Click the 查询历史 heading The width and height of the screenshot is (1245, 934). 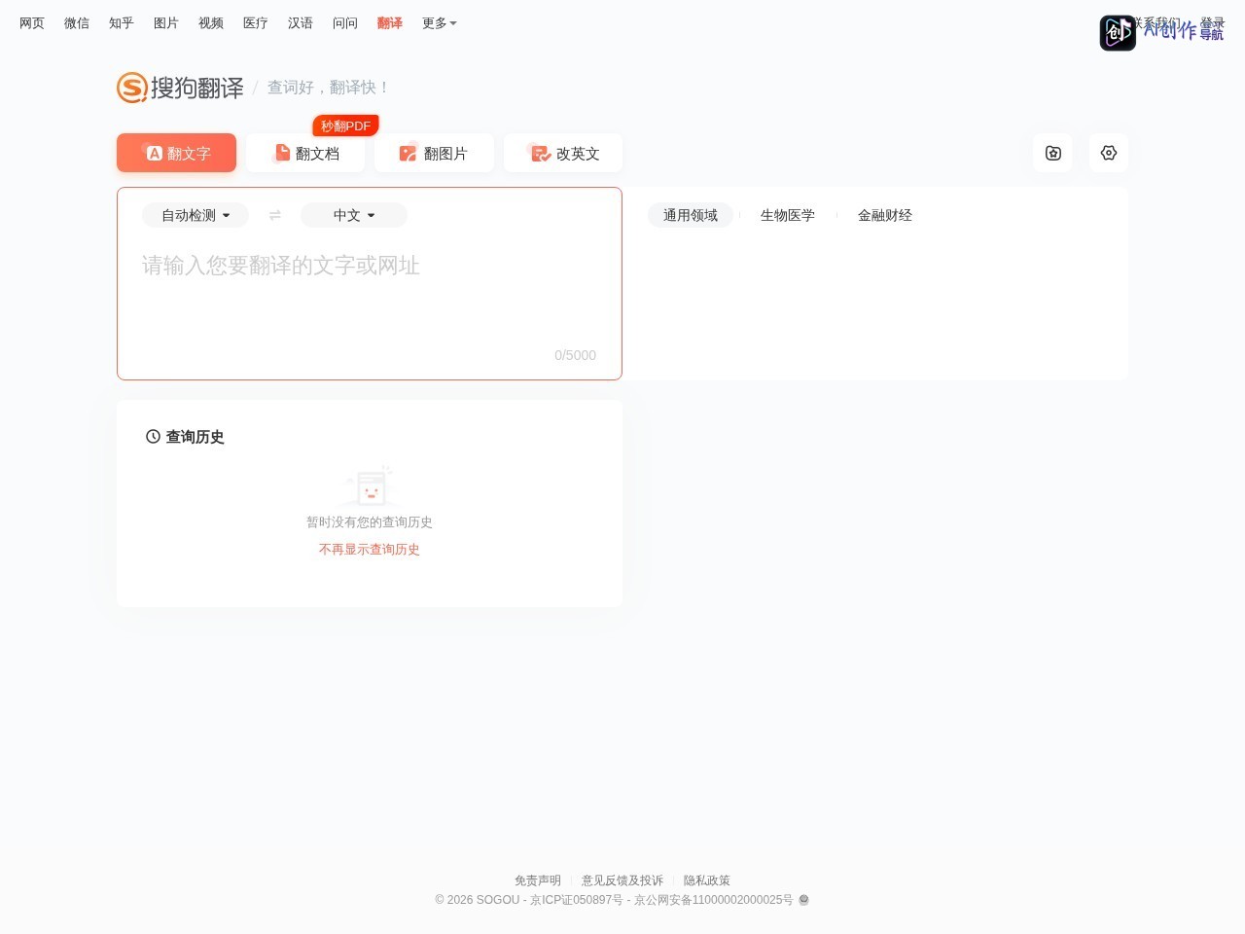coord(195,437)
